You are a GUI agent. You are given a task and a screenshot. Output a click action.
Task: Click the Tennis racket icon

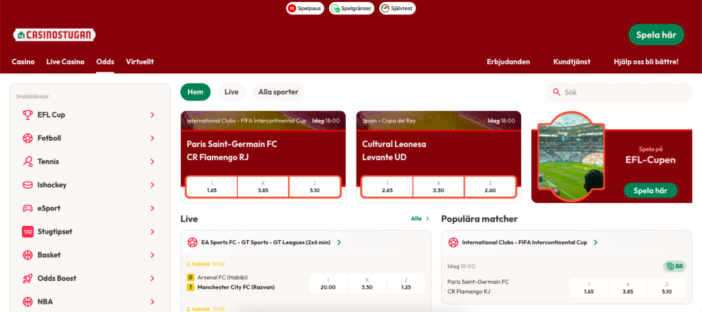tap(27, 161)
